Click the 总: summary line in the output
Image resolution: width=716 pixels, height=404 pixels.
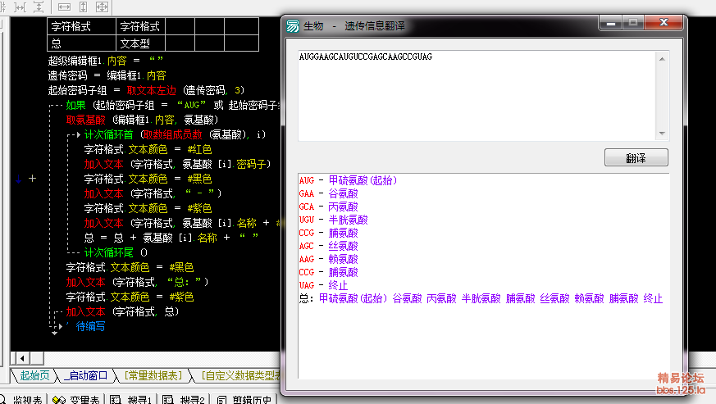481,298
